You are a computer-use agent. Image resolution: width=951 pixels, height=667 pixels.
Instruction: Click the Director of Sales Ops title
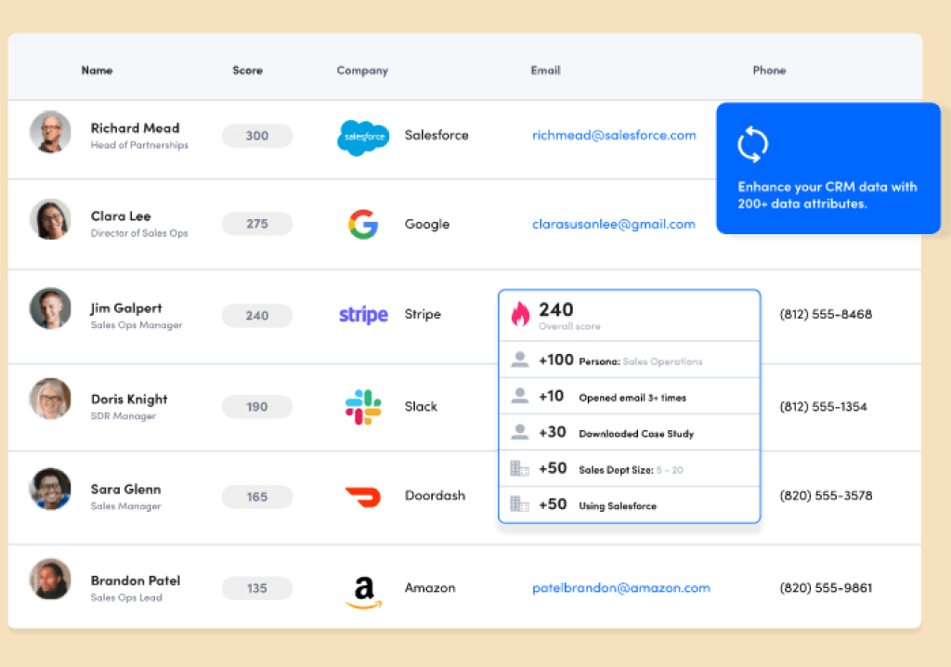(139, 233)
